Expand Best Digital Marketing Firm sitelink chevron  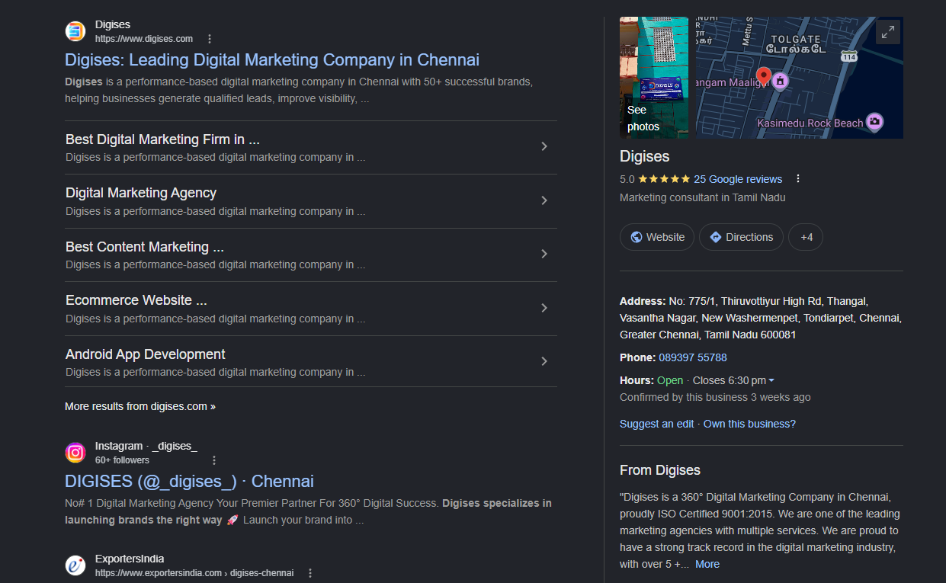(x=544, y=146)
